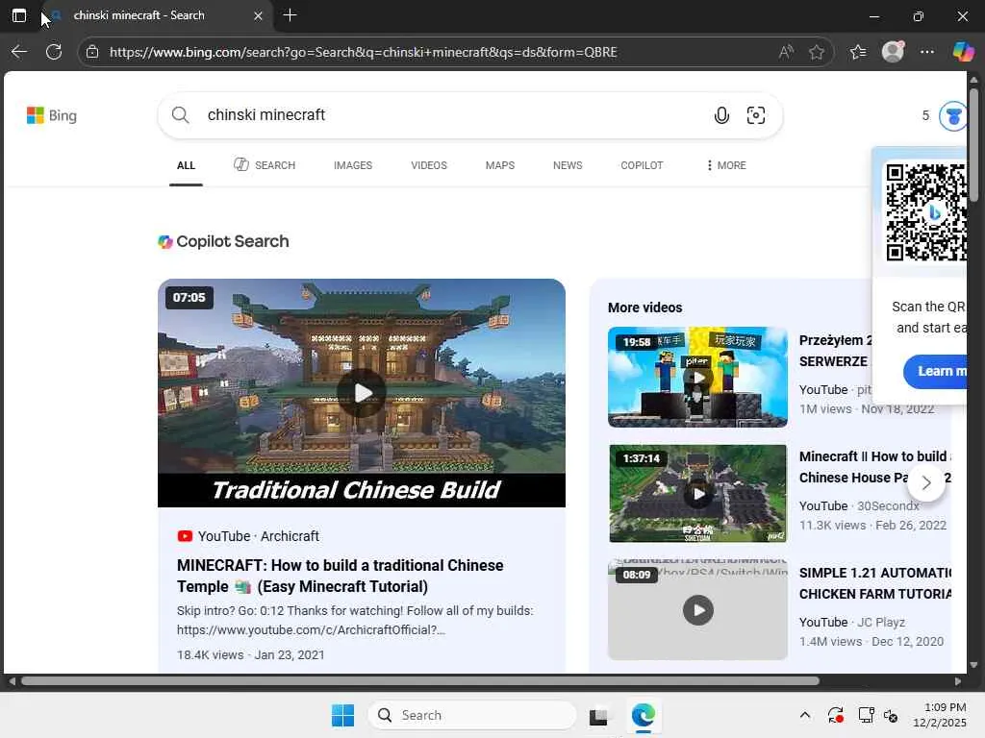Play the 08:09 chicken farm video thumbnail
Screen dimensions: 985x738
coord(697,610)
